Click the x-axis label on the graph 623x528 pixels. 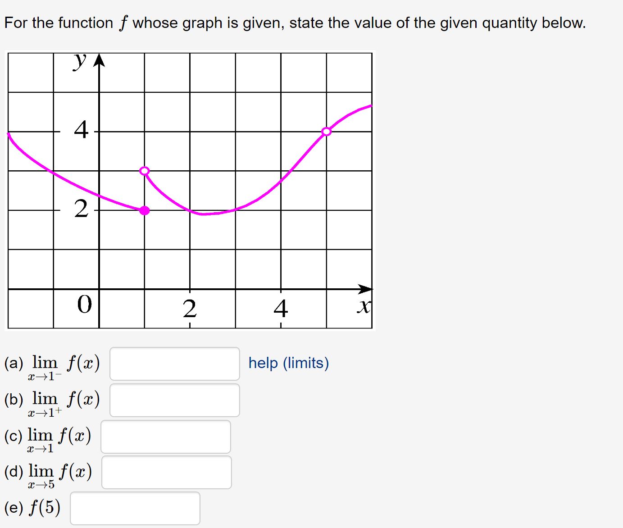tap(363, 307)
